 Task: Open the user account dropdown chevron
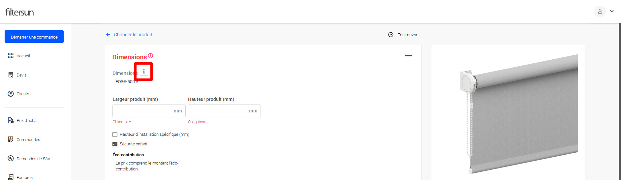612,11
